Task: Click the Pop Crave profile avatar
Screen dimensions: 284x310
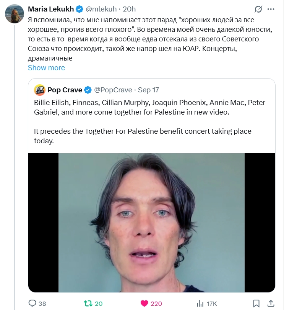Action: (x=39, y=90)
